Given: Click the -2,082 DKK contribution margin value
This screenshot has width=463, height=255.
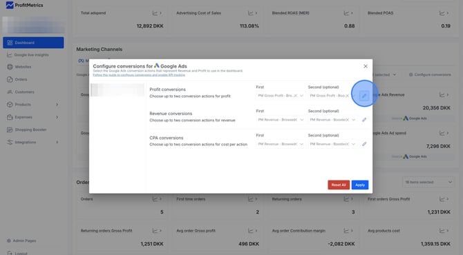Looking at the screenshot, I should tap(341, 244).
